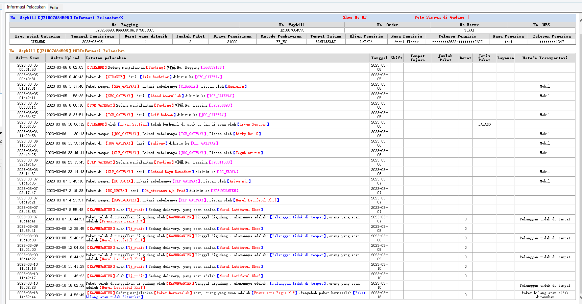The height and width of the screenshot is (304, 582).
Task: Select LAZADA client cell
Action: pos(366,42)
